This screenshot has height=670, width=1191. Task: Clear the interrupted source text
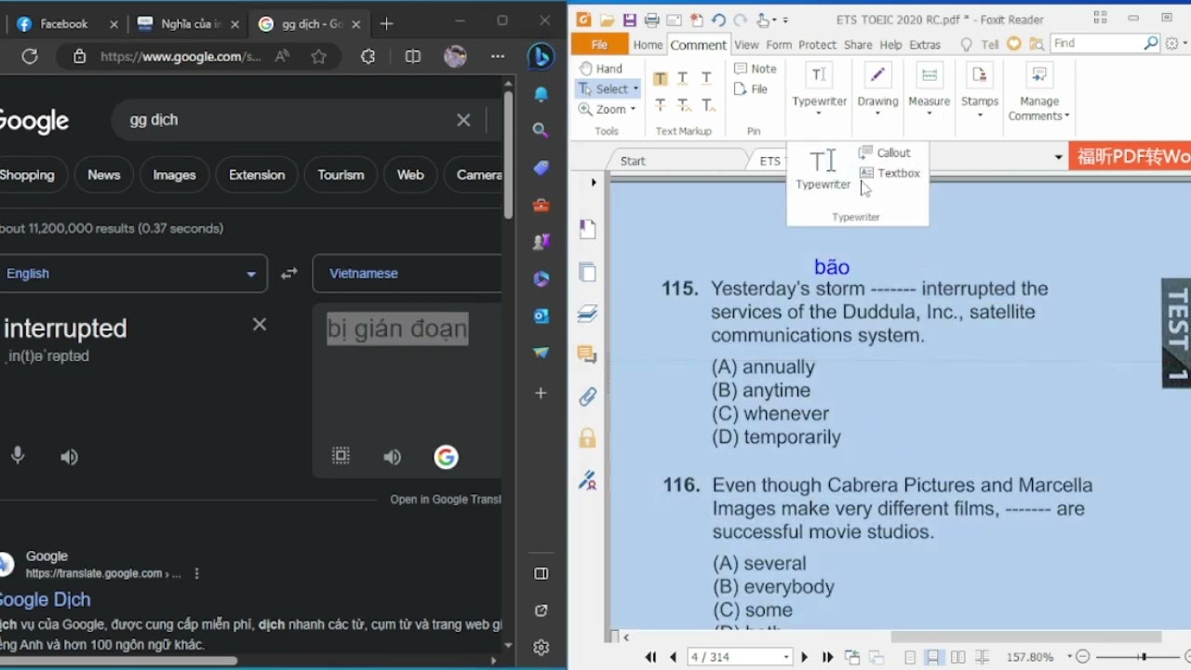click(260, 324)
